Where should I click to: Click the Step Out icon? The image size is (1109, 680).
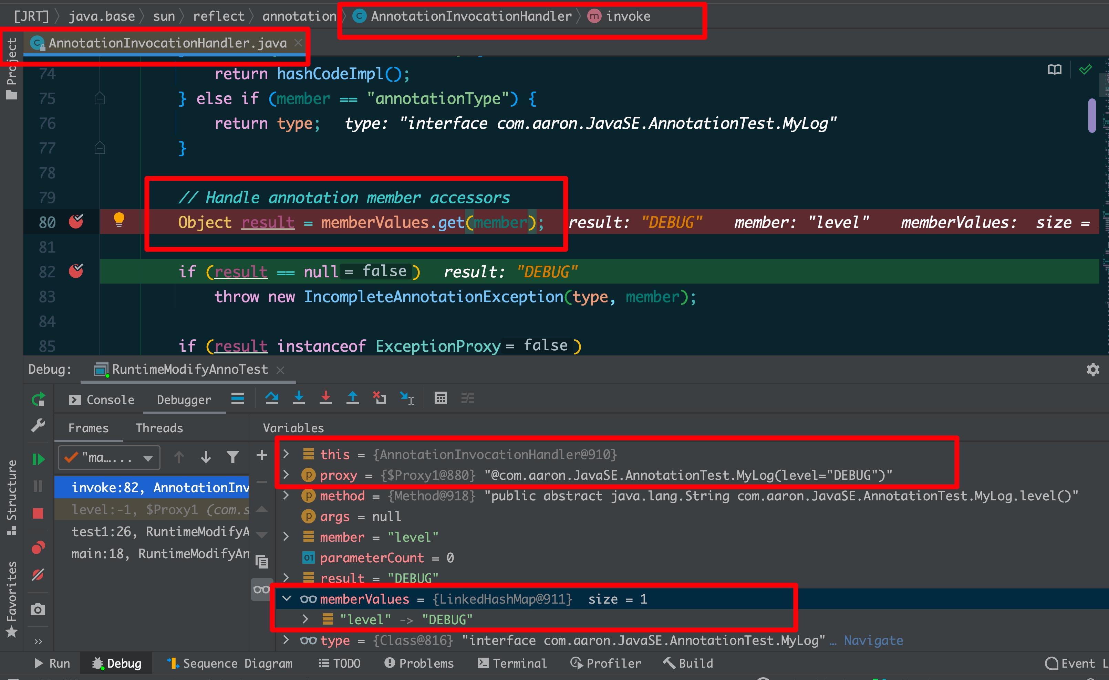[x=352, y=398]
